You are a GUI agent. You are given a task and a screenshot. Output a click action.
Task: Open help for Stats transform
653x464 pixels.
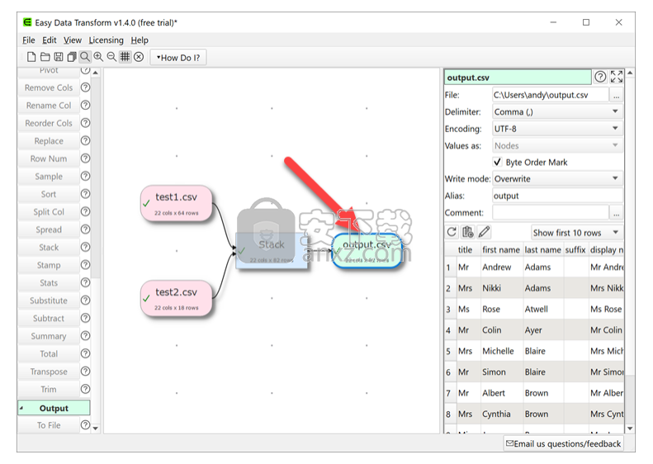(x=85, y=282)
